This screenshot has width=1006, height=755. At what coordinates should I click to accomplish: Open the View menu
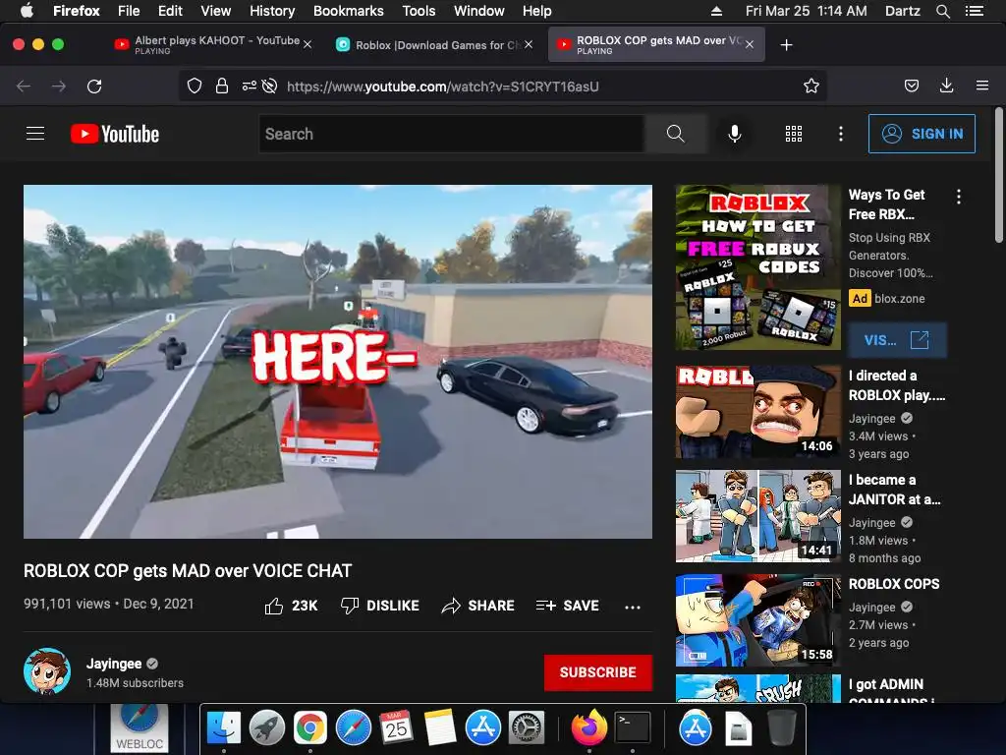tap(215, 11)
